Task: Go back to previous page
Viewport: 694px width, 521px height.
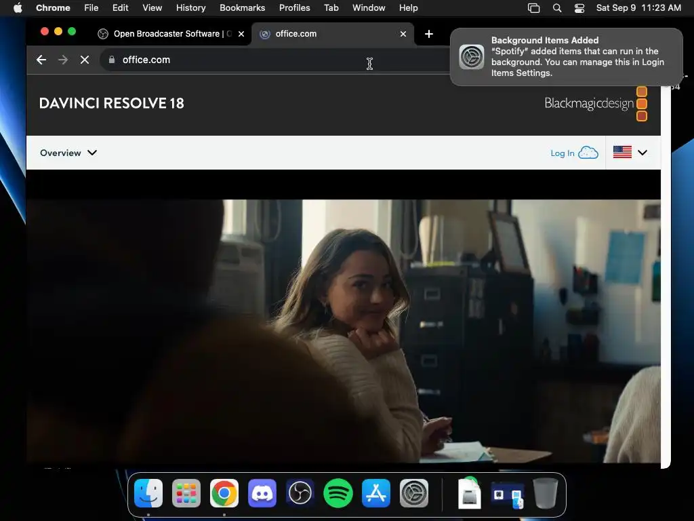Action: pos(41,60)
